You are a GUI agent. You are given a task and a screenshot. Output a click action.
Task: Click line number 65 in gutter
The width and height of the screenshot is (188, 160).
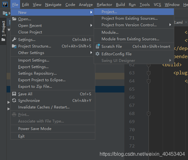point(132,89)
